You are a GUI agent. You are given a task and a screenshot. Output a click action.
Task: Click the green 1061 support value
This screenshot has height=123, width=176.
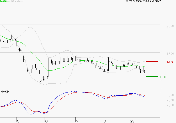click(x=163, y=77)
